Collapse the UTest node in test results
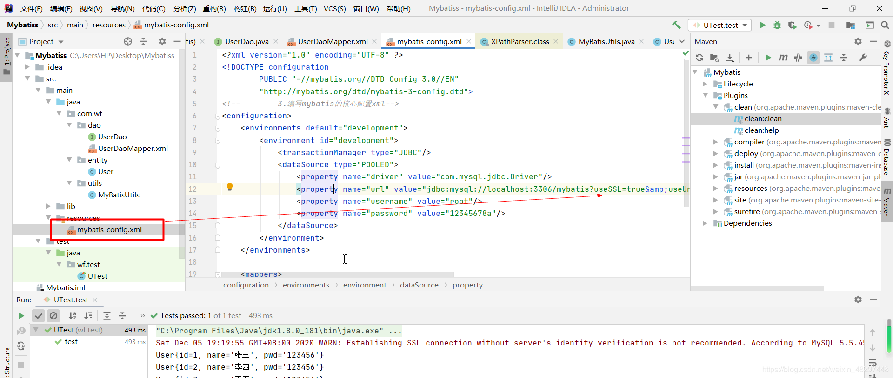 coord(36,330)
